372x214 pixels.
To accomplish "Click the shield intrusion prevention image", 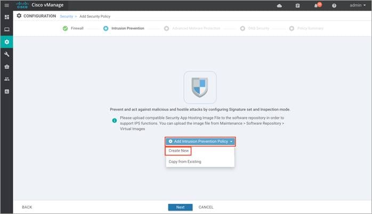I will pyautogui.click(x=200, y=87).
